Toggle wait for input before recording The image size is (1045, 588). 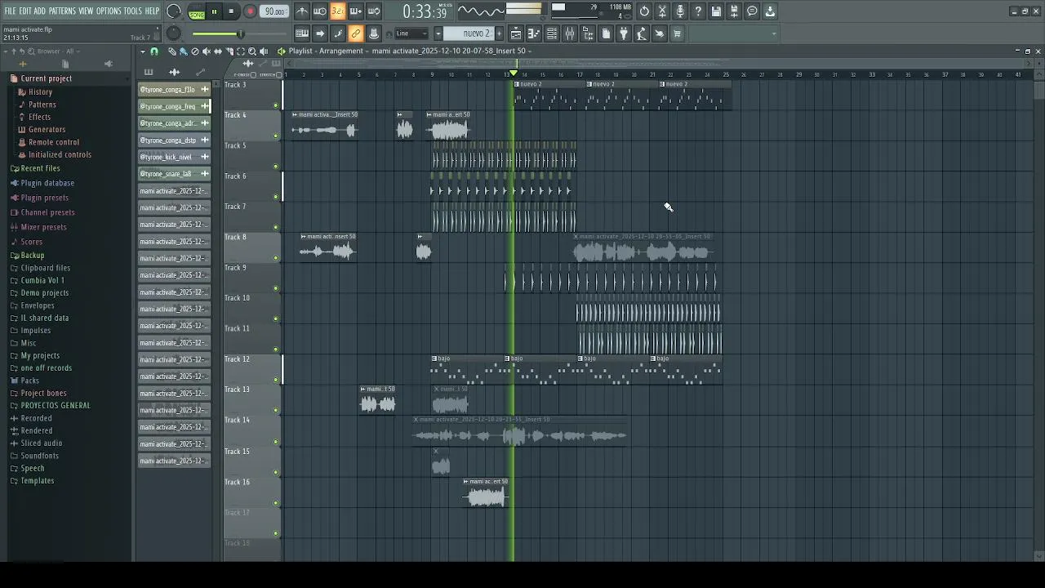(320, 11)
